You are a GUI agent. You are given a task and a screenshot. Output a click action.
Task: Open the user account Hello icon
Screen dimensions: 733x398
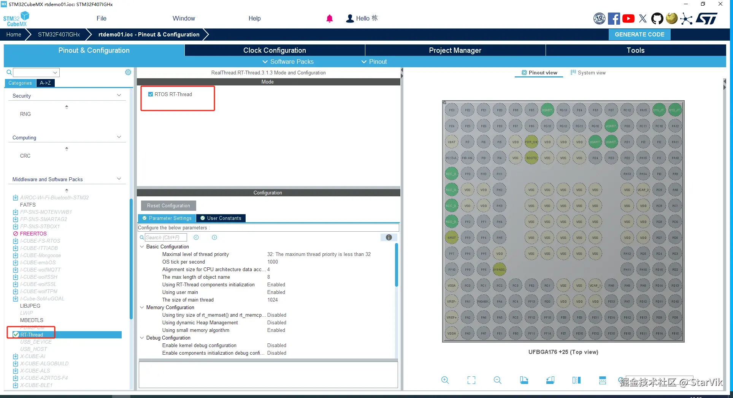click(350, 18)
